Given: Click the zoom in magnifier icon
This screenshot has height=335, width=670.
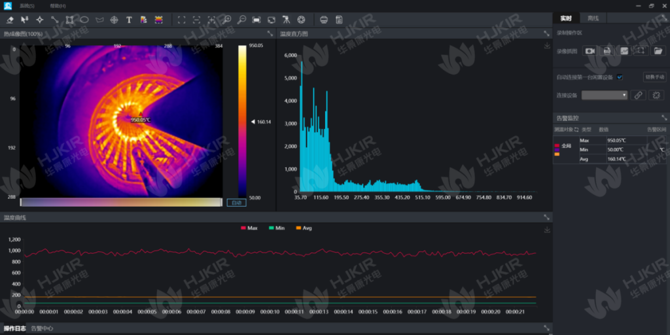Looking at the screenshot, I should tap(227, 20).
